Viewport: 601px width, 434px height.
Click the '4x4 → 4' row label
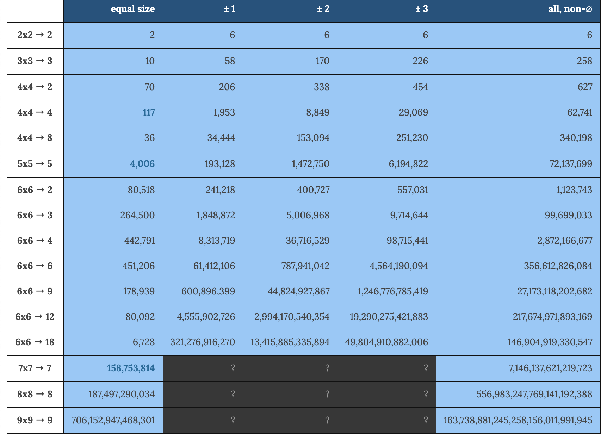35,112
